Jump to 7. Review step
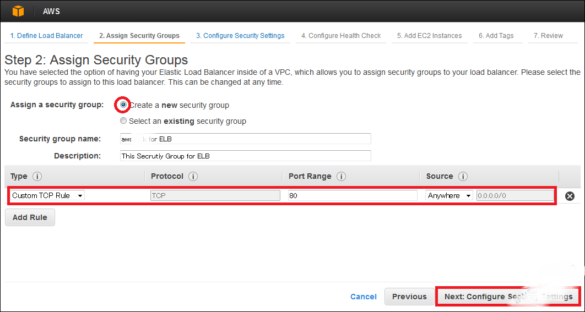Image resolution: width=585 pixels, height=312 pixels. point(548,36)
